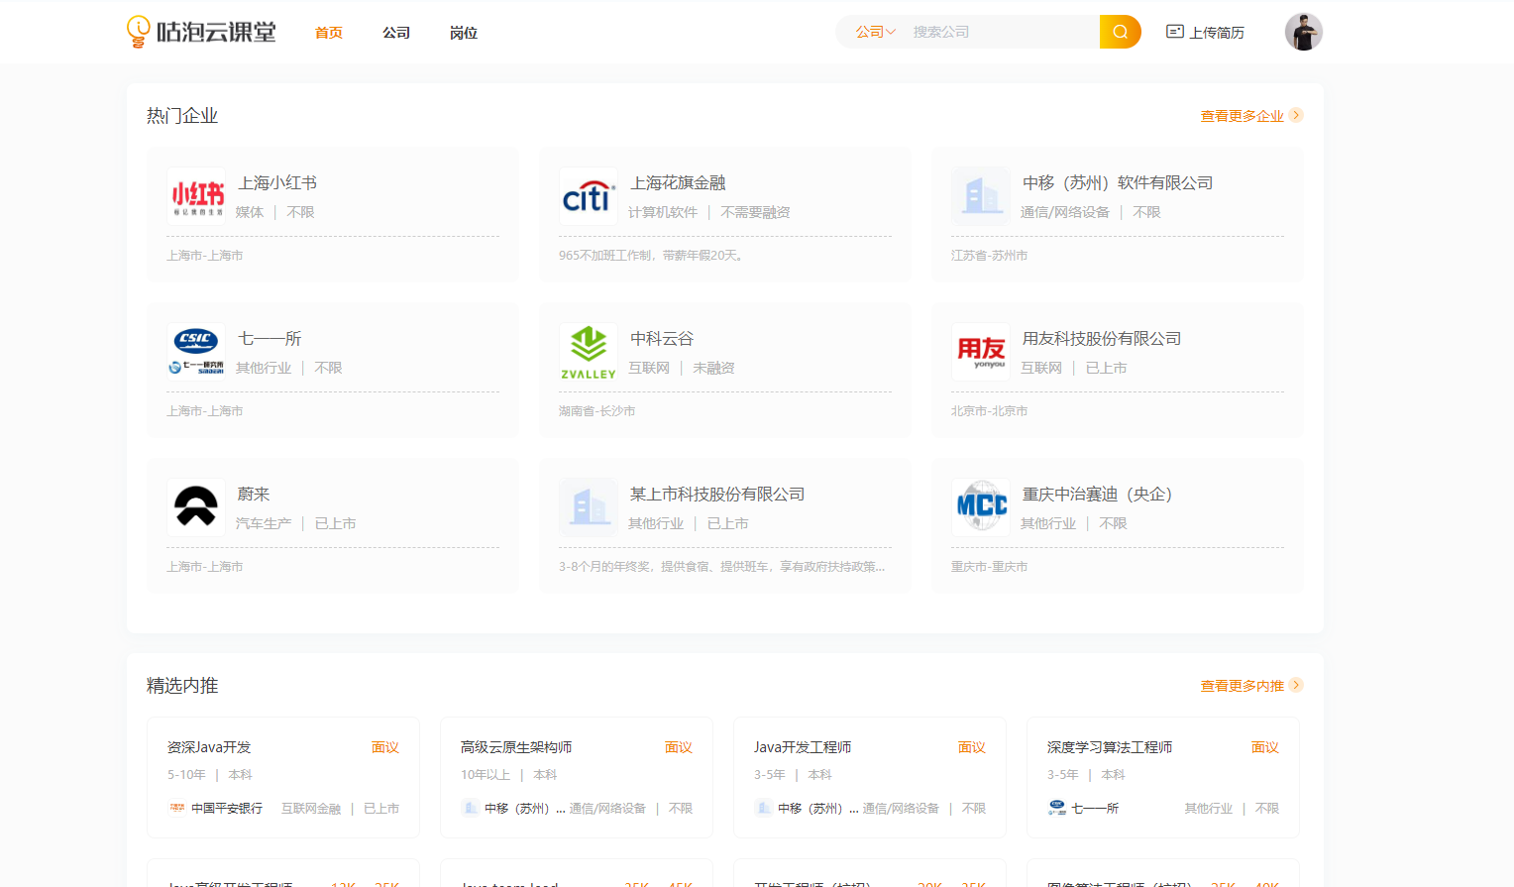Open 查看更多企业 link

click(1242, 116)
